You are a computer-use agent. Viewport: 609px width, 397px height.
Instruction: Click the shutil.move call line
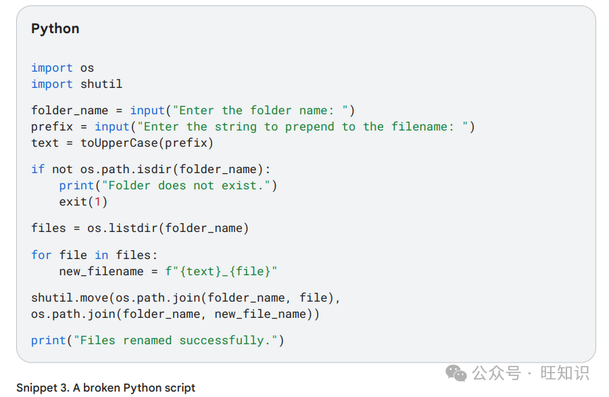pos(186,298)
